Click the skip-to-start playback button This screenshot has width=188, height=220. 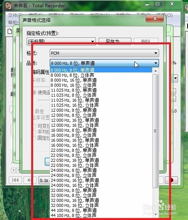point(15,180)
